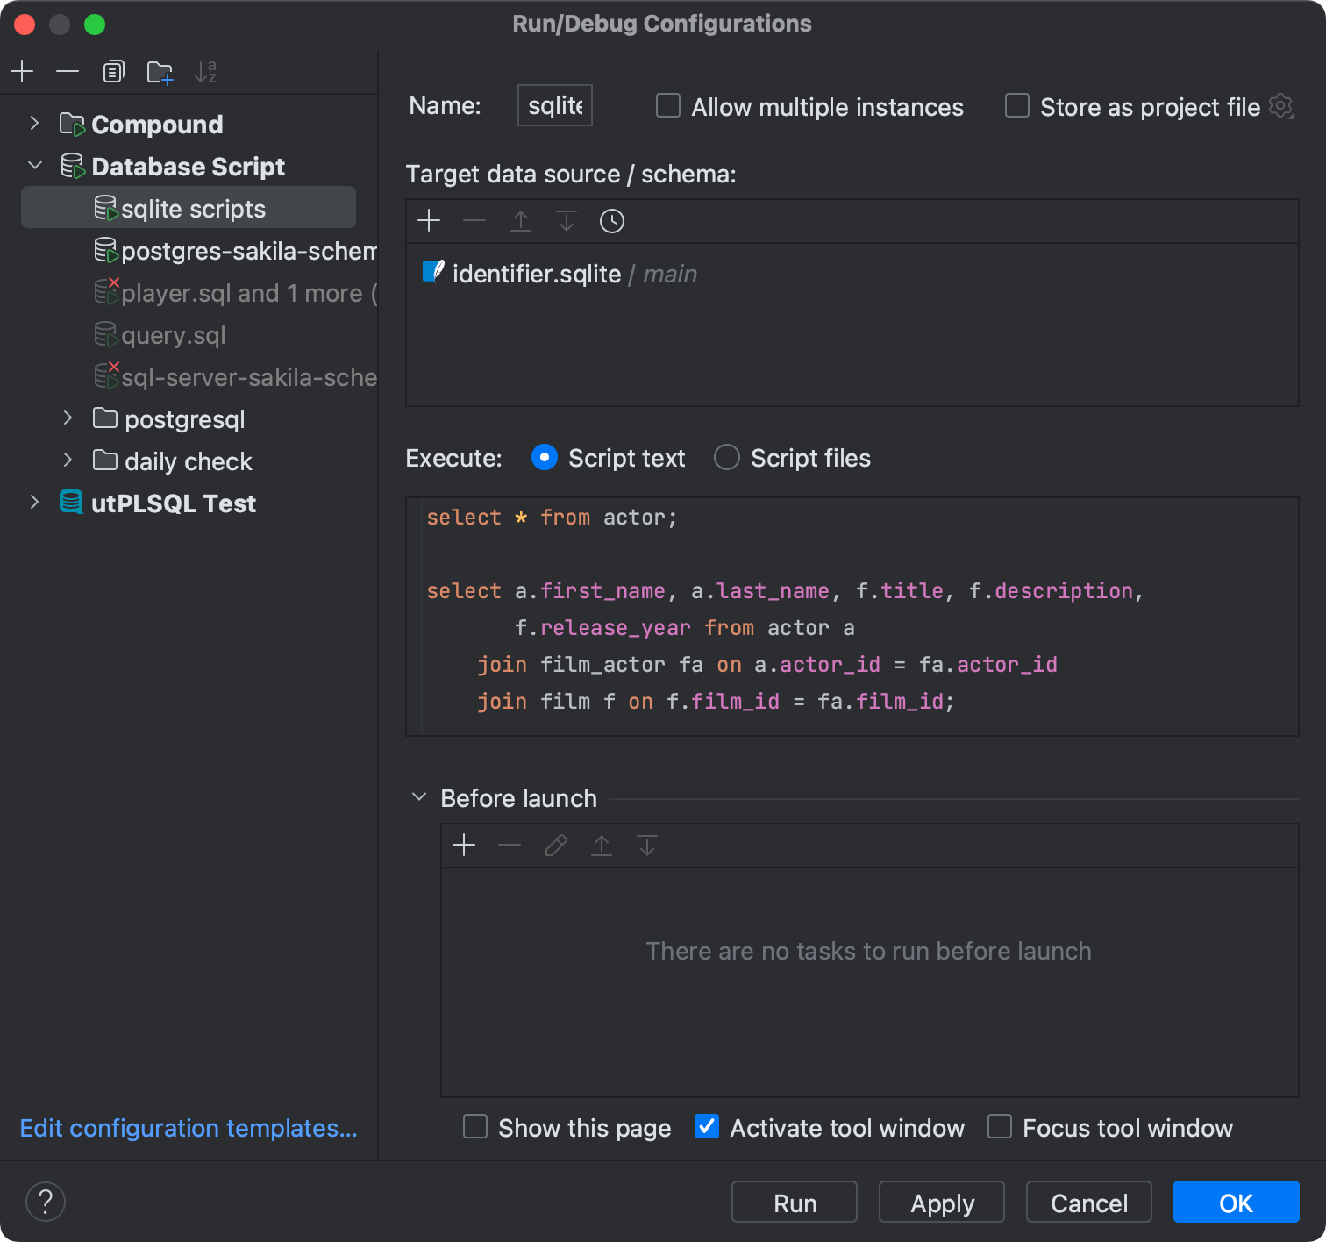Sort configurations alphabetically
This screenshot has width=1326, height=1242.
[x=205, y=71]
